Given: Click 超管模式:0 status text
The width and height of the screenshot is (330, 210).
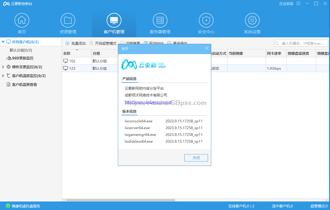Looking at the screenshot, I should point(319,206).
